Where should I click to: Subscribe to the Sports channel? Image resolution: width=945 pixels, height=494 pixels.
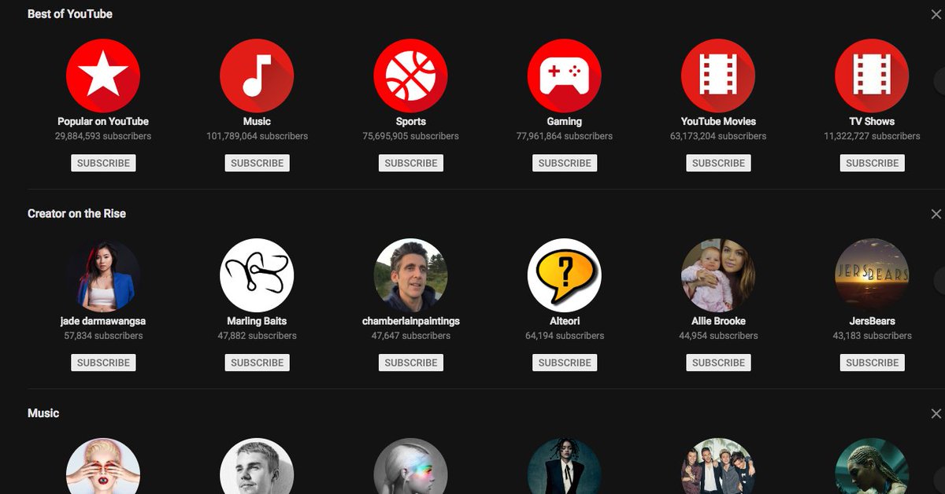coord(410,163)
